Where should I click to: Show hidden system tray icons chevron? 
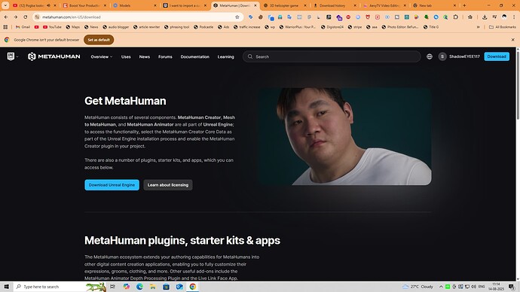click(x=441, y=287)
